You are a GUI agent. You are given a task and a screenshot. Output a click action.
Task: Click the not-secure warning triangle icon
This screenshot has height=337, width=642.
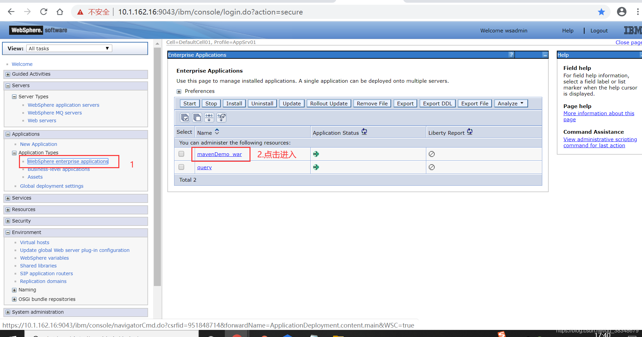coord(80,12)
